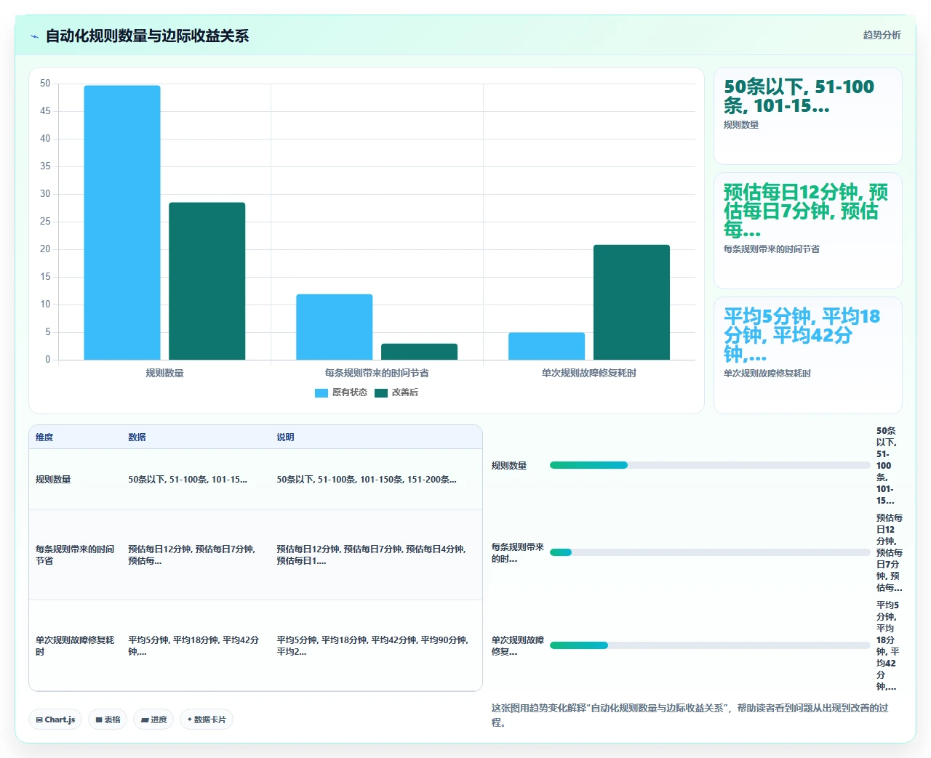
Task: Select the 维度 table column header
Action: [44, 438]
